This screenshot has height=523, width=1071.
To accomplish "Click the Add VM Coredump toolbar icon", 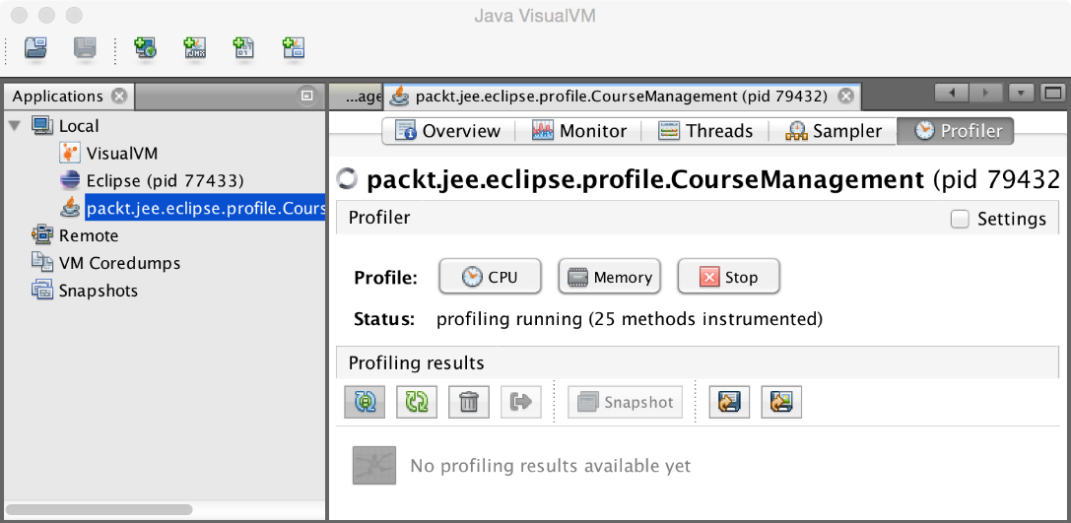I will (243, 48).
